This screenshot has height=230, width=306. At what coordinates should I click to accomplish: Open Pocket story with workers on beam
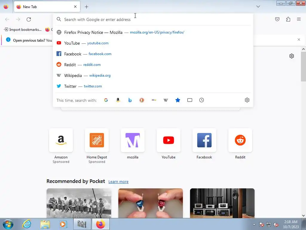(x=79, y=203)
